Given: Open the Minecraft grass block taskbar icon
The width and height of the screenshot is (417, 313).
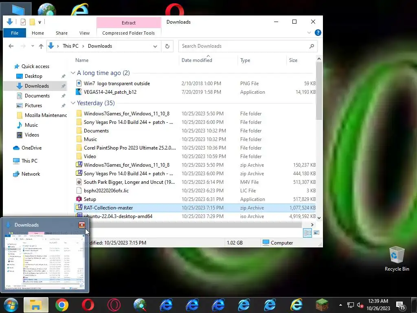Looking at the screenshot, I should pyautogui.click(x=322, y=305).
